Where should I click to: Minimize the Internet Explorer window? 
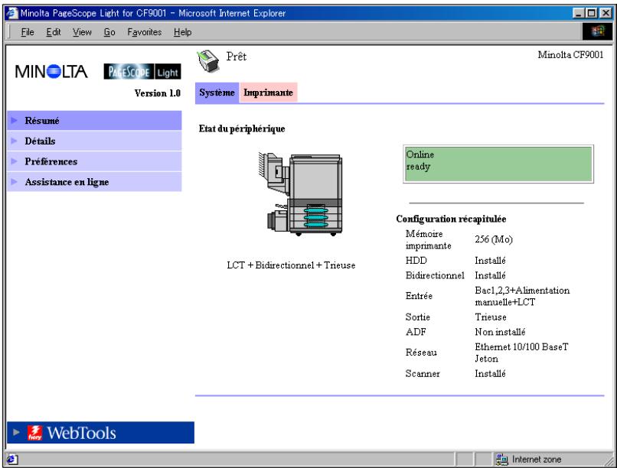pyautogui.click(x=578, y=13)
